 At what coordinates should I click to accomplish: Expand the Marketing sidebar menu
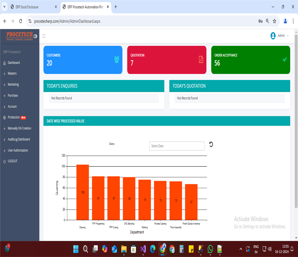(x=13, y=85)
